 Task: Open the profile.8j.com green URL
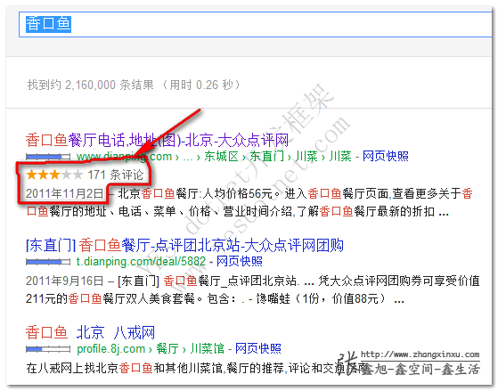pyautogui.click(x=110, y=349)
